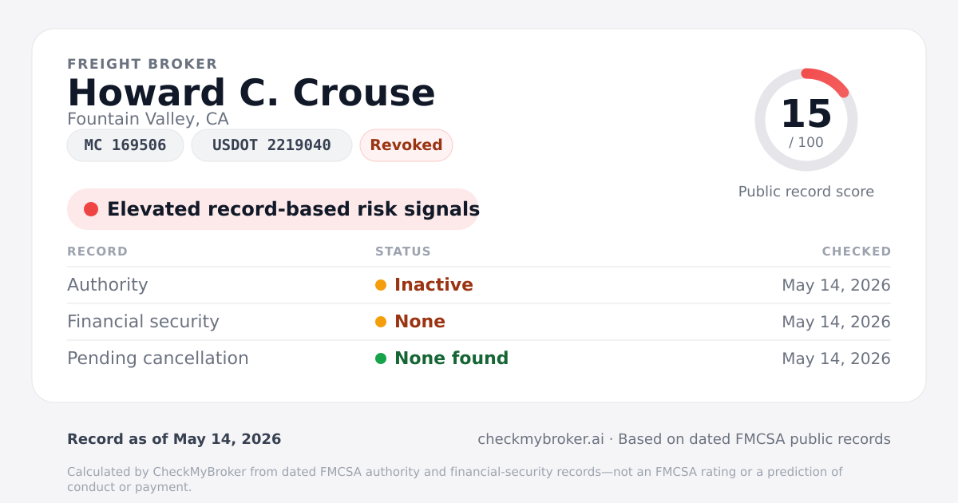Click the orange Financial security status dot

(381, 322)
